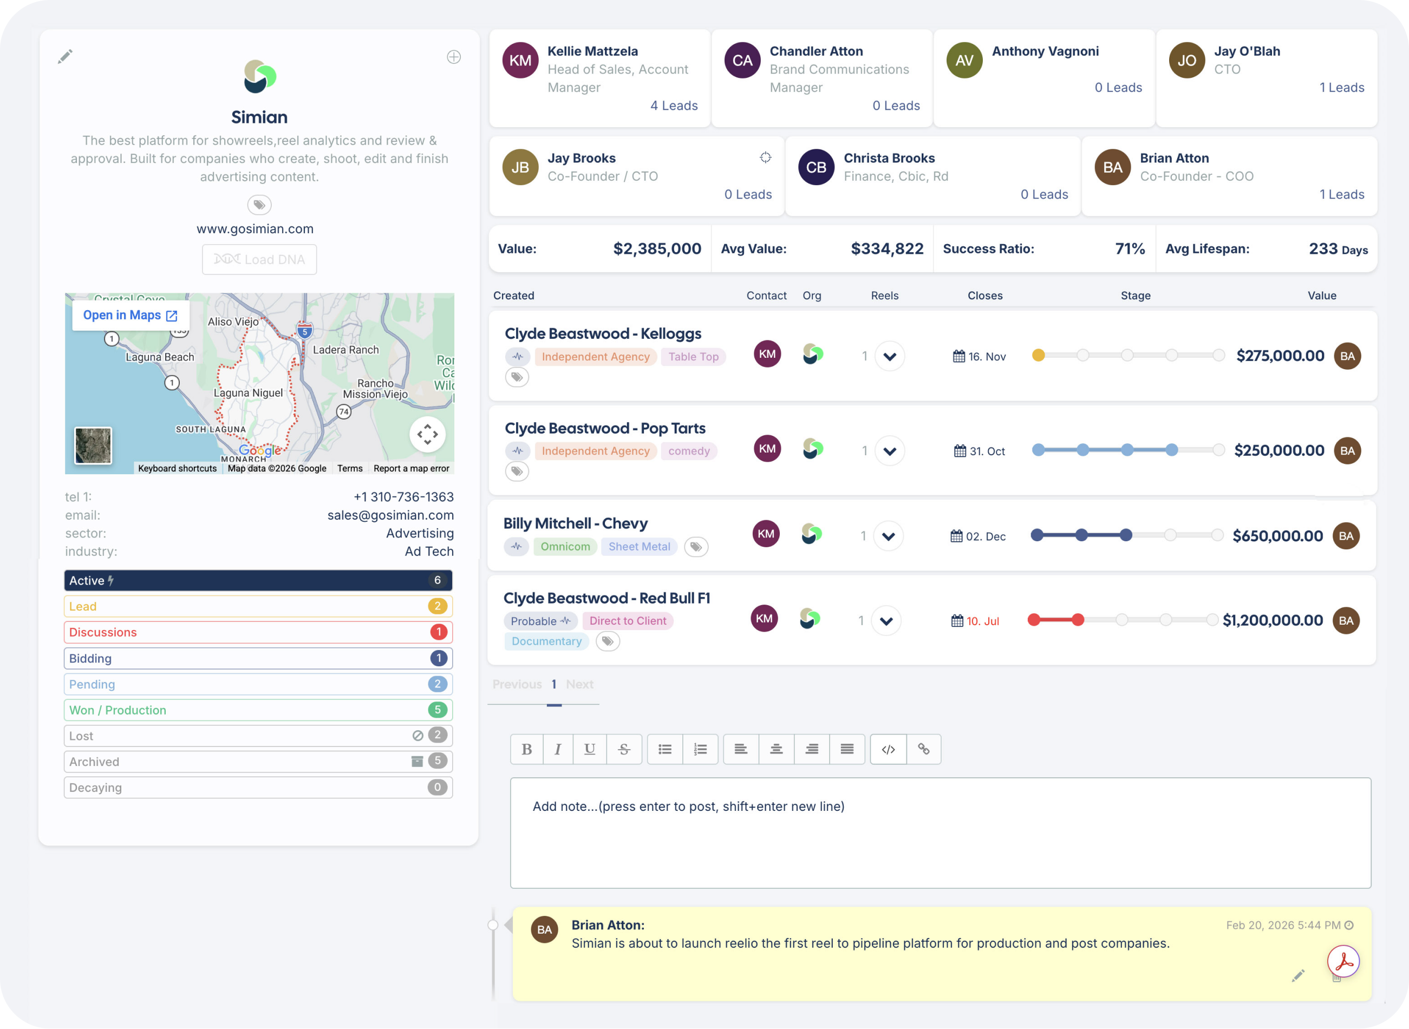Click the PDF export icon on note
The image size is (1409, 1029).
[1342, 961]
